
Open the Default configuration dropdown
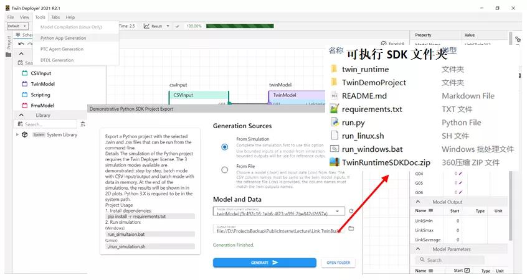click(x=17, y=26)
